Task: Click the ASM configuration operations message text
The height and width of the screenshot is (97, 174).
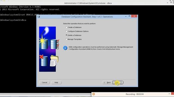Action: 101,48
